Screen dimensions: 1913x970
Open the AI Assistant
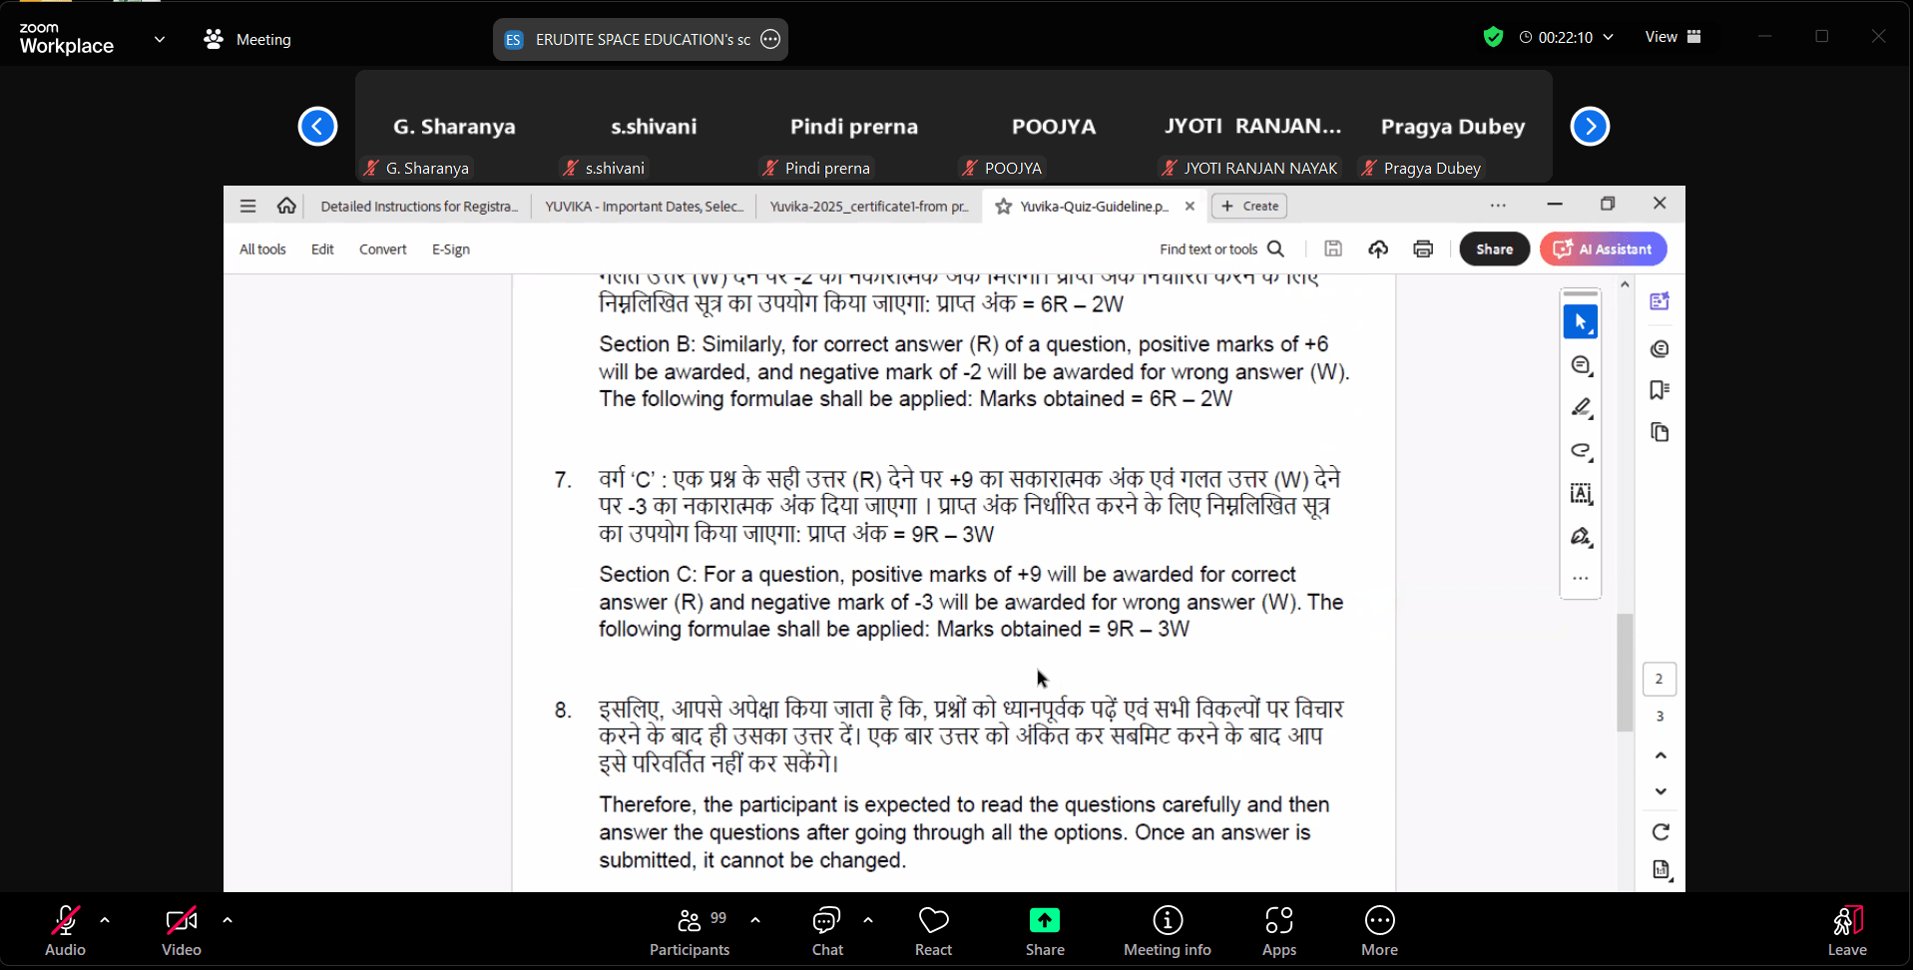click(1604, 249)
